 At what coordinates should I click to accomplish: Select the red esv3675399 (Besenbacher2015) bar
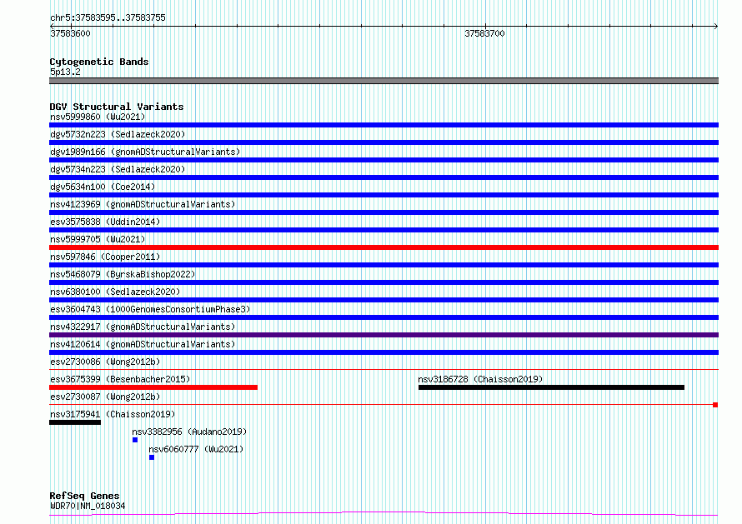click(153, 387)
